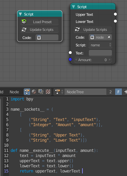Click line number 15 in the gutter

tap(6, 171)
